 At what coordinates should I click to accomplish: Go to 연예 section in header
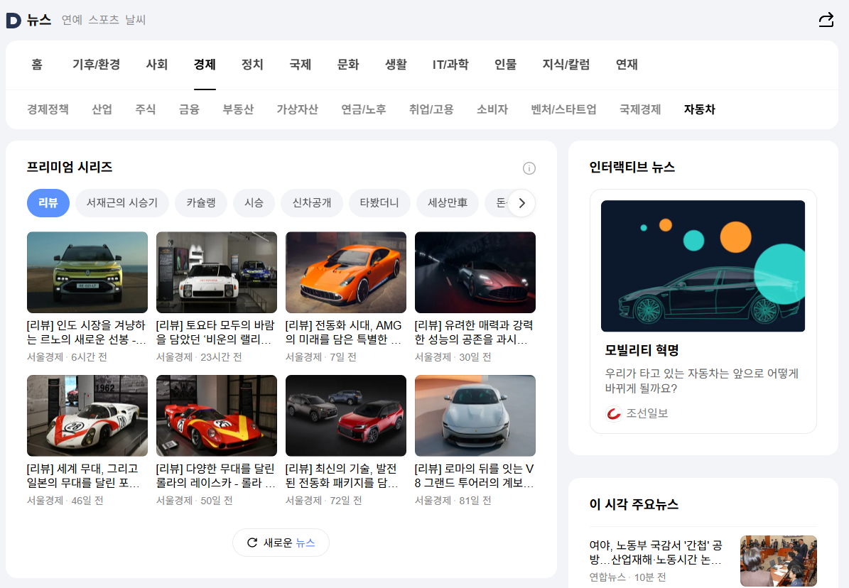pyautogui.click(x=72, y=20)
